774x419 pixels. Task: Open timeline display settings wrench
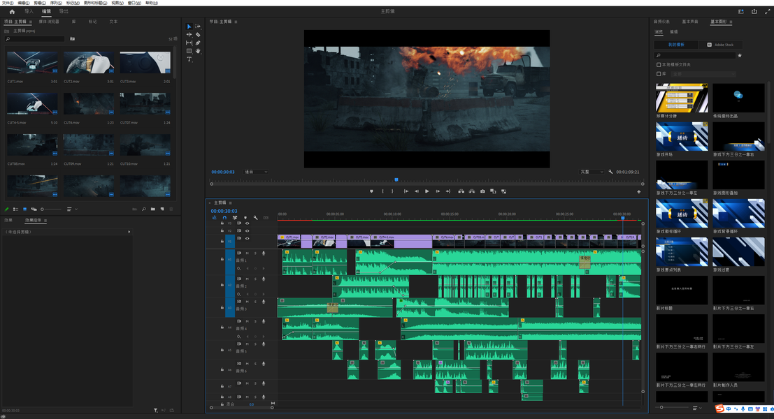[x=256, y=217]
